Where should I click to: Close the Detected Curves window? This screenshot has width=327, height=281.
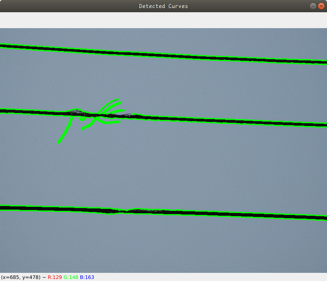[x=321, y=6]
